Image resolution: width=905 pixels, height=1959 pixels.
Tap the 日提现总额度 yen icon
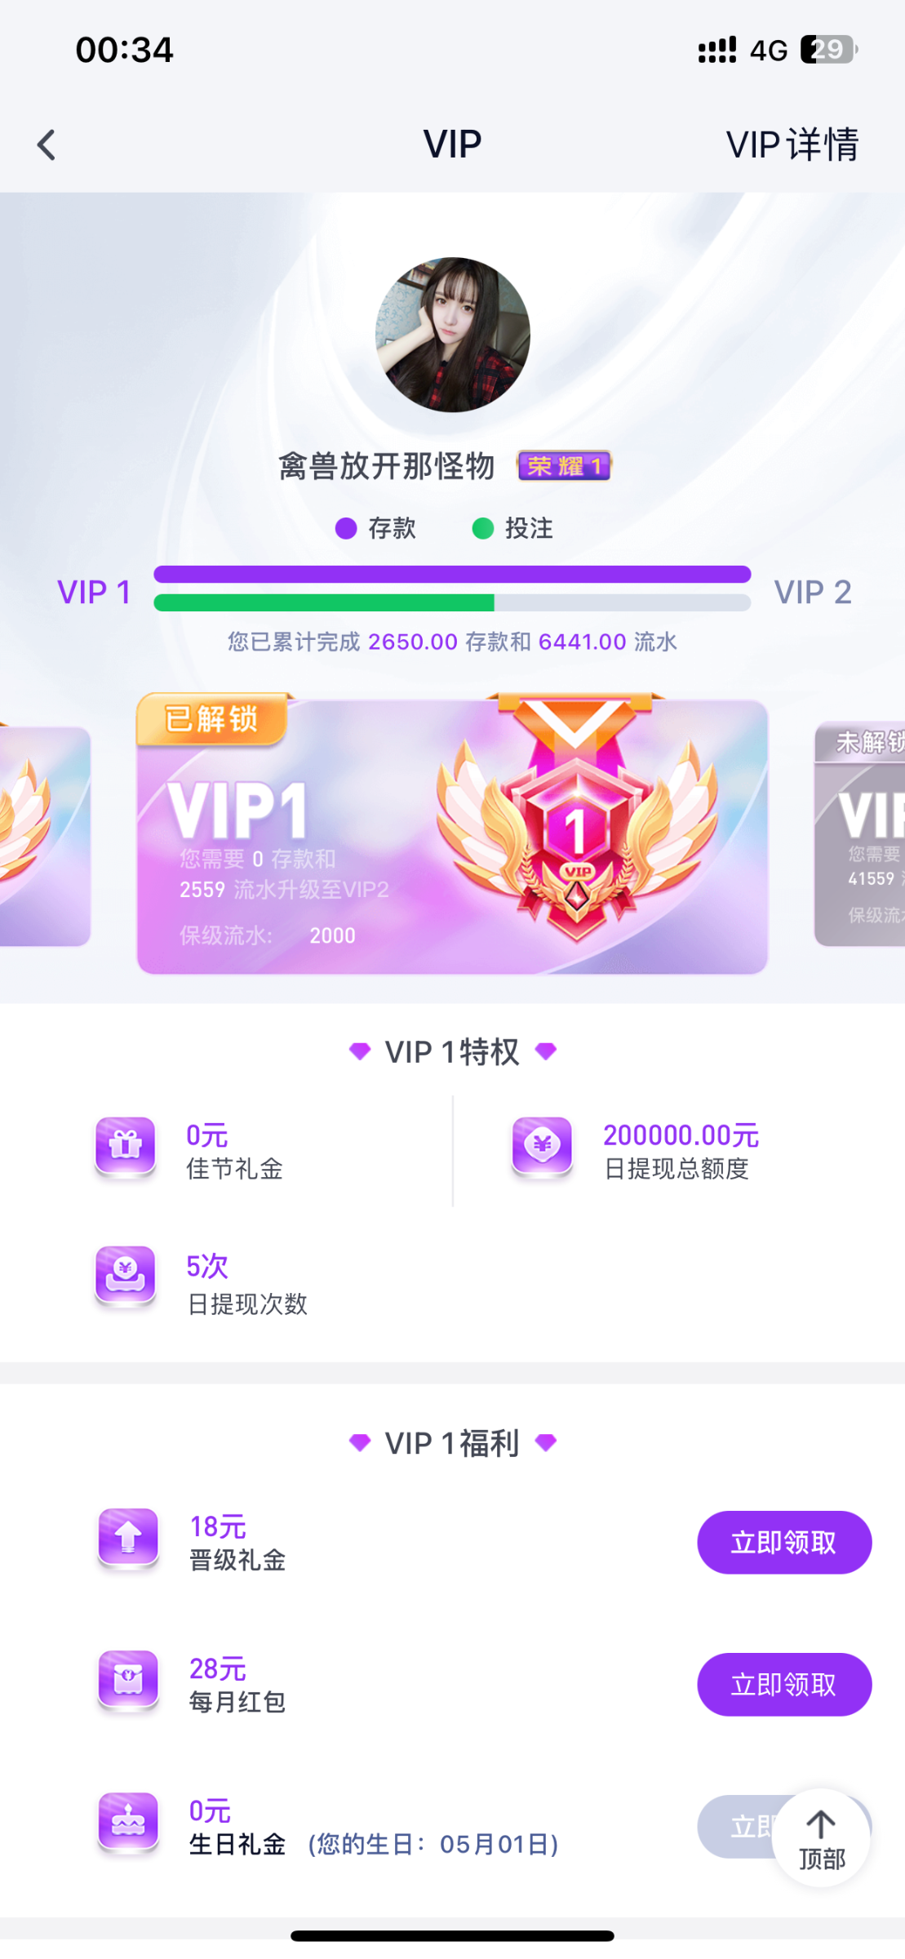tap(543, 1147)
